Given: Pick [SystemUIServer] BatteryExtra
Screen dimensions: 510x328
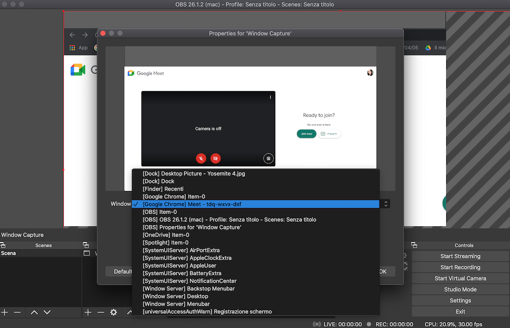Looking at the screenshot, I should tap(255, 273).
